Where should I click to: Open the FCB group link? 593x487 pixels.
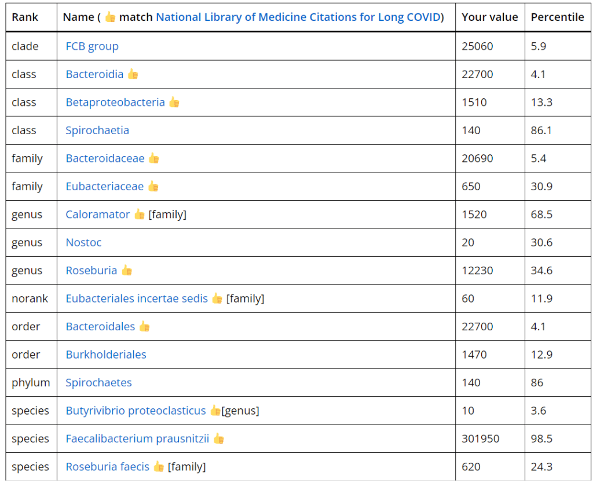tap(92, 46)
